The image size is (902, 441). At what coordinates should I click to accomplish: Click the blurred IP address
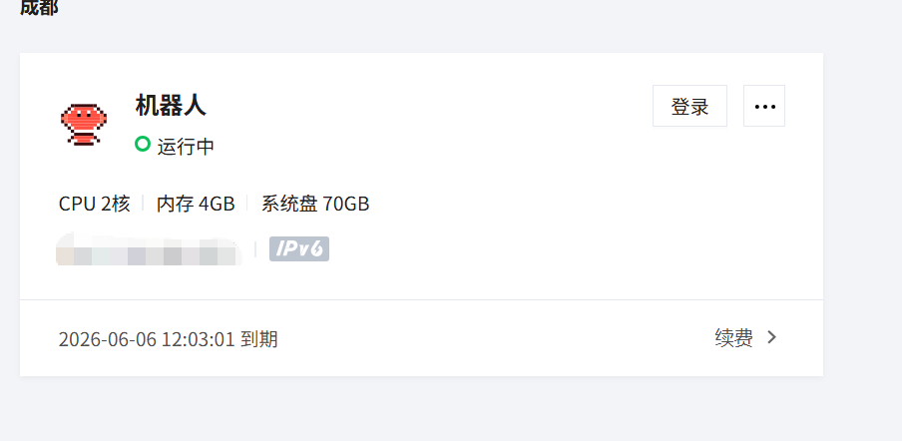click(x=149, y=249)
